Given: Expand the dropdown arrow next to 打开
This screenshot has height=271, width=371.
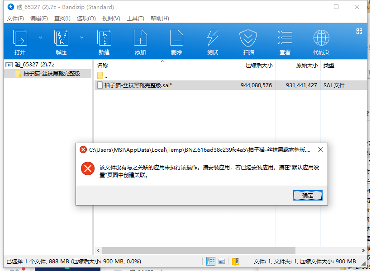Looking at the screenshot, I should click(40, 37).
